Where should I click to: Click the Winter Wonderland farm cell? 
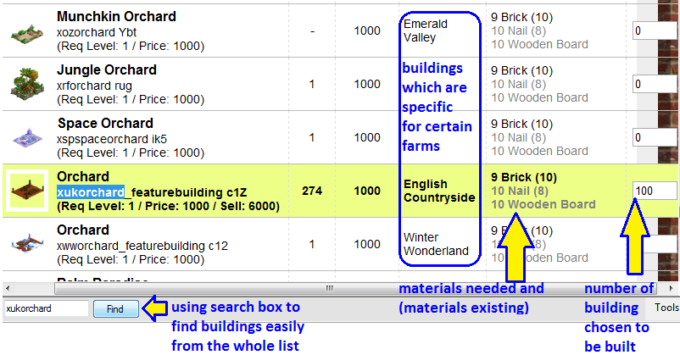pyautogui.click(x=436, y=244)
